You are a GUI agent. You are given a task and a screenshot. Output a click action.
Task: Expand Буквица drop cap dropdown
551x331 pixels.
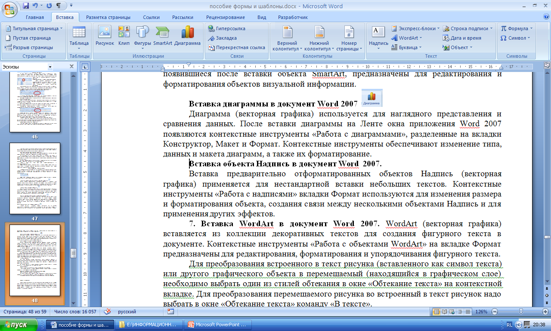pyautogui.click(x=421, y=47)
